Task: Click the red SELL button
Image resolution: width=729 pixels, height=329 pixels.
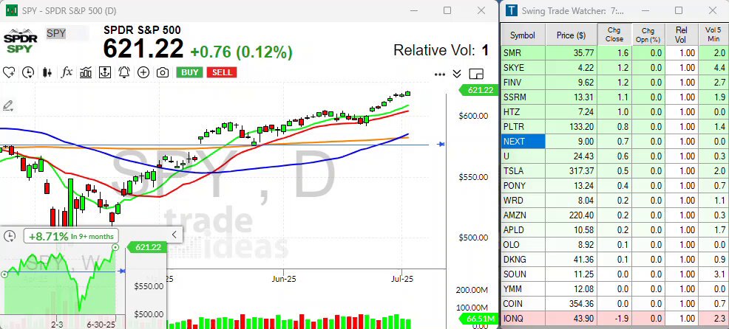Action: click(222, 72)
